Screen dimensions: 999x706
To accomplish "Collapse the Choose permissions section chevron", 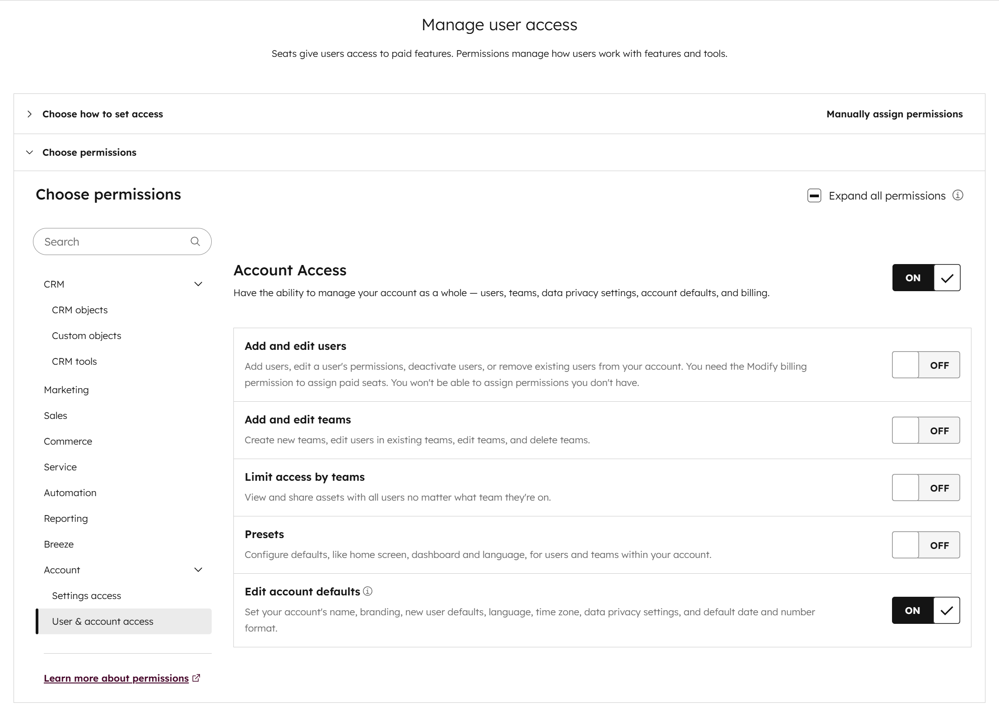I will pos(30,153).
